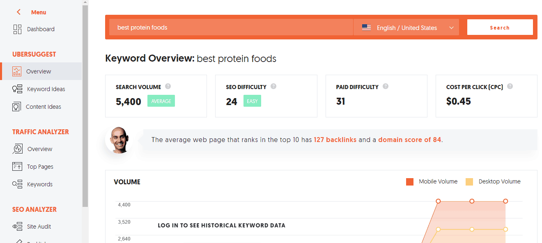
Task: Click the Ubersuggest Overview chart icon
Action: pyautogui.click(x=17, y=71)
